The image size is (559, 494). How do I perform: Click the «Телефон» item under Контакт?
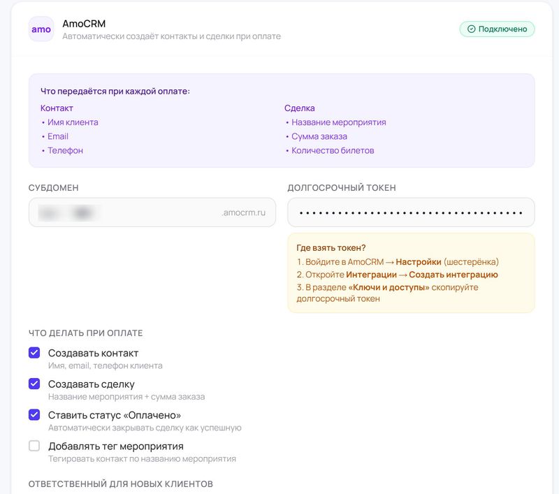point(65,150)
